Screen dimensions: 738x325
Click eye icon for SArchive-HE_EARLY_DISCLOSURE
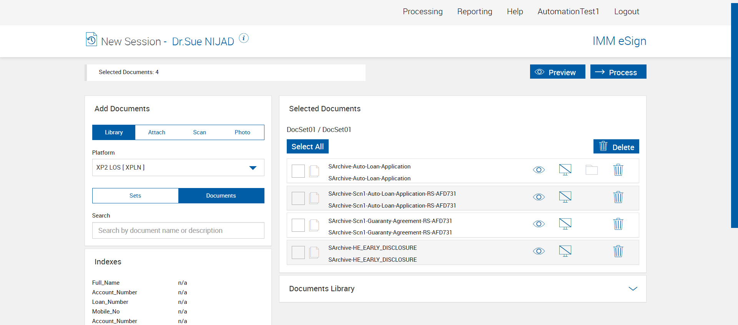pos(539,251)
